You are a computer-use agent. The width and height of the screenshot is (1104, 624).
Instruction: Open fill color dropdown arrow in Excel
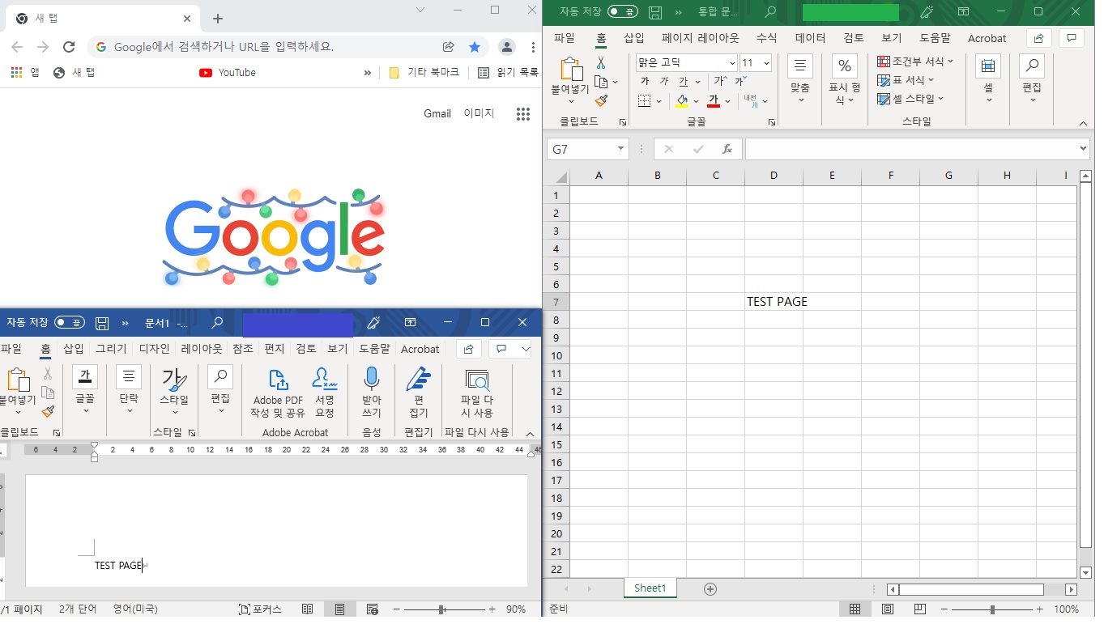click(x=696, y=101)
